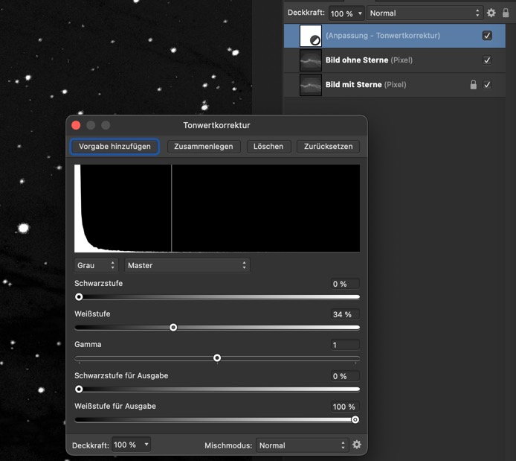Click the Weißstufe slider handle
The image size is (516, 461).
pos(173,327)
